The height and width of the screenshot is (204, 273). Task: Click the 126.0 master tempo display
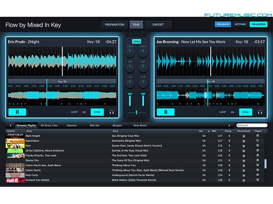pos(136,41)
